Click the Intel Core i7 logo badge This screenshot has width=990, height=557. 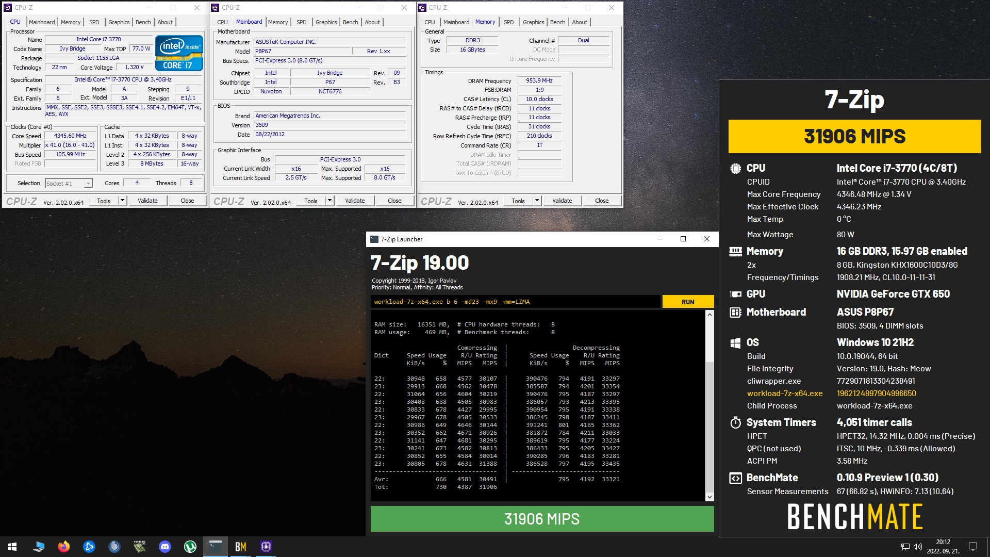tap(179, 53)
